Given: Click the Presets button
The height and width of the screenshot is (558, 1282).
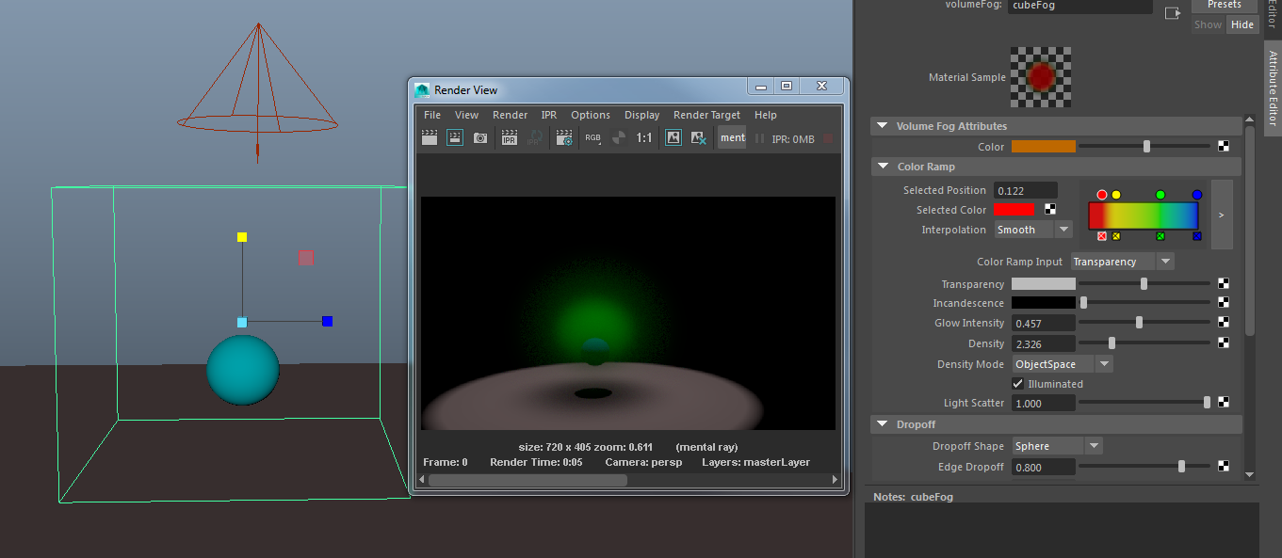Looking at the screenshot, I should pyautogui.click(x=1224, y=5).
